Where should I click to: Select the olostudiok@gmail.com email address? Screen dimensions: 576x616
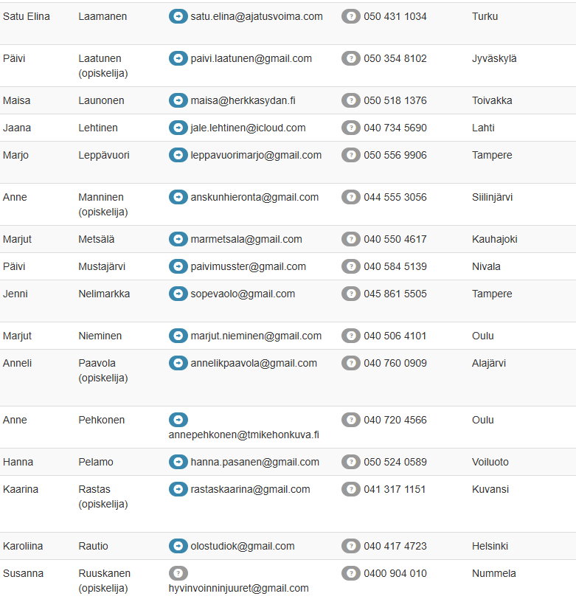click(242, 546)
